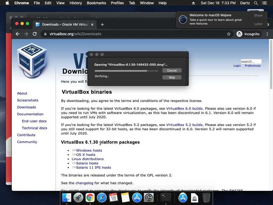Open Trash in the dock
Screen dimensions: 273x205
[206, 198]
